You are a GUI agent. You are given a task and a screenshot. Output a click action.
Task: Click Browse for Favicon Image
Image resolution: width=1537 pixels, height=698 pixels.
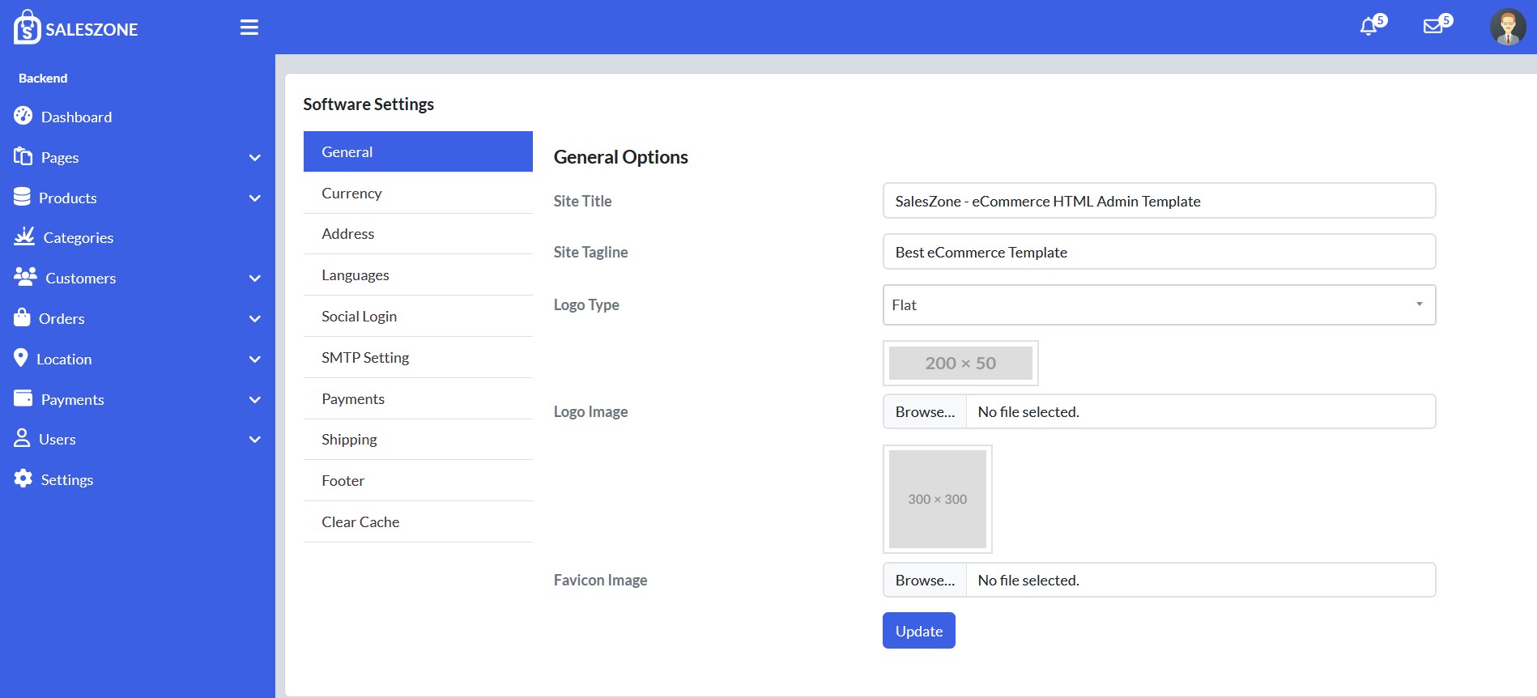coord(925,580)
